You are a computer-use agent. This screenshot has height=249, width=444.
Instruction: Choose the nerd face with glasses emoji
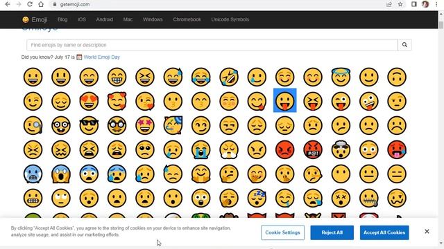pos(61,125)
